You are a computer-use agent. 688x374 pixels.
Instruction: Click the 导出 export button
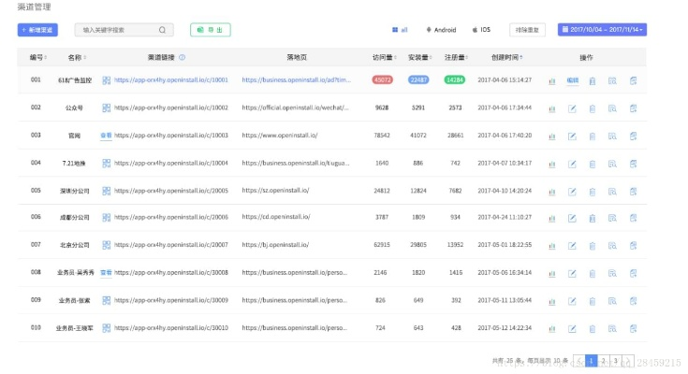tap(210, 30)
